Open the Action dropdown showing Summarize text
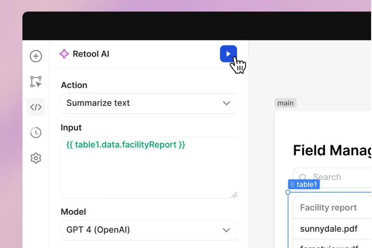Viewport: 372px width, 248px height. click(x=149, y=103)
